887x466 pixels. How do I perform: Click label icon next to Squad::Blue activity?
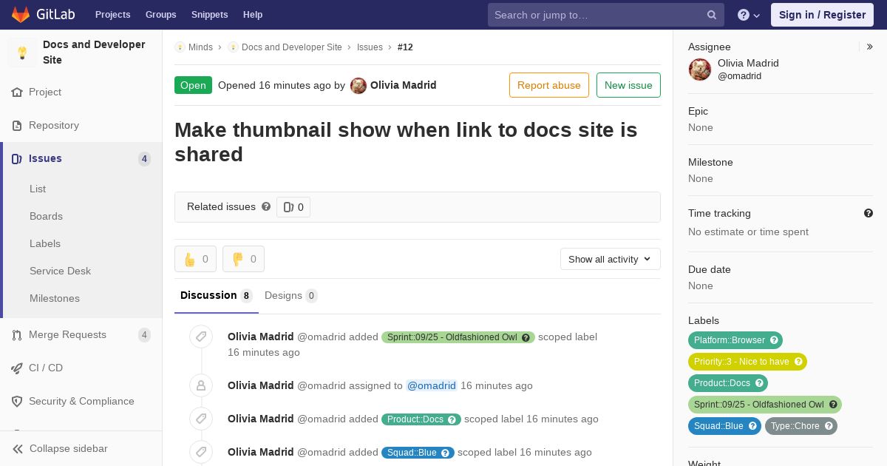coord(201,452)
